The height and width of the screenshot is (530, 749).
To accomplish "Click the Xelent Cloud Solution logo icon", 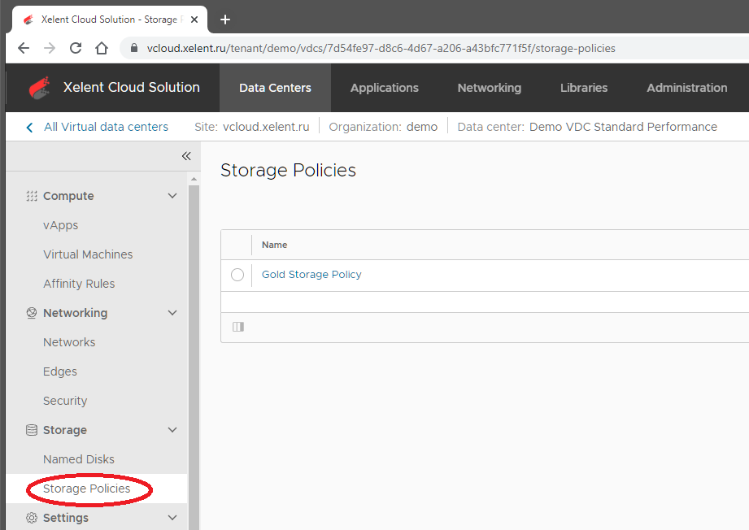I will [39, 88].
